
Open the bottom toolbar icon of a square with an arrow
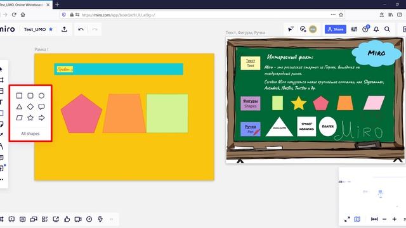(56, 219)
